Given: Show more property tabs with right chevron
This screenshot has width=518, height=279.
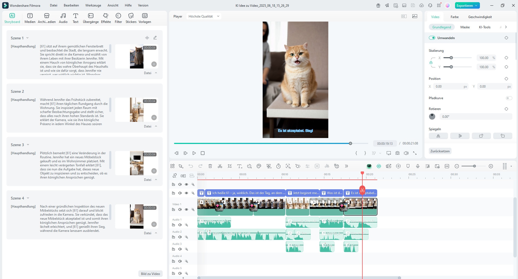Looking at the screenshot, I should pyautogui.click(x=506, y=27).
